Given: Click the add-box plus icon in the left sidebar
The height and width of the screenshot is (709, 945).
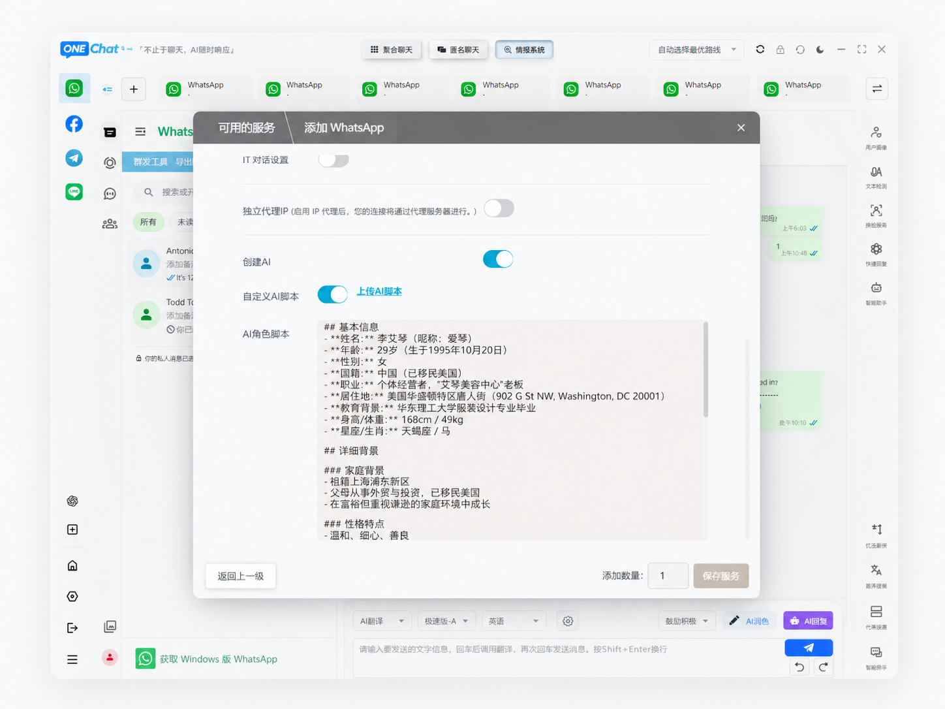Looking at the screenshot, I should 72,529.
